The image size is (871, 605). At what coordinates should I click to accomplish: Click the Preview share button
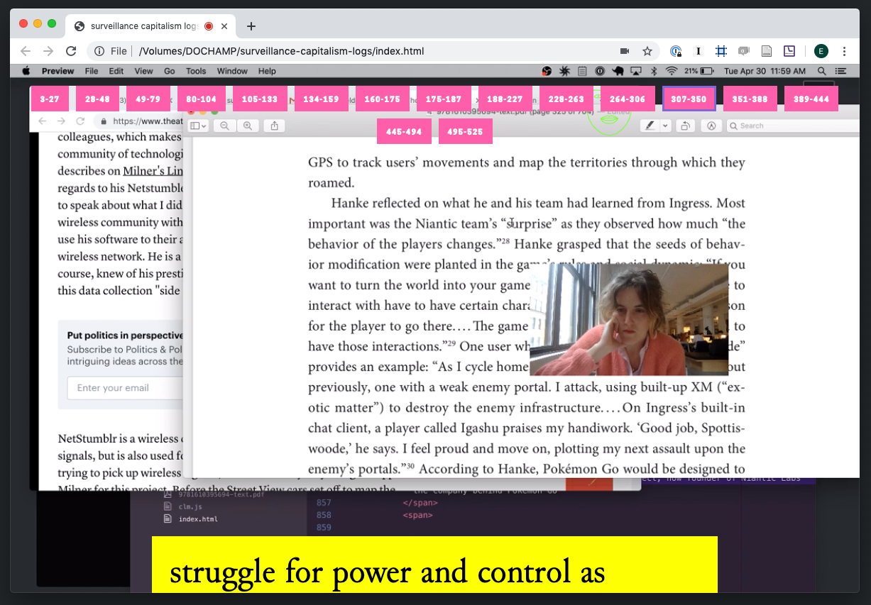[274, 126]
